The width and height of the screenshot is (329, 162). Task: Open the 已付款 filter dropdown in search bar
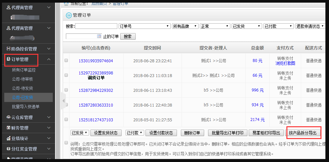pos(279,26)
